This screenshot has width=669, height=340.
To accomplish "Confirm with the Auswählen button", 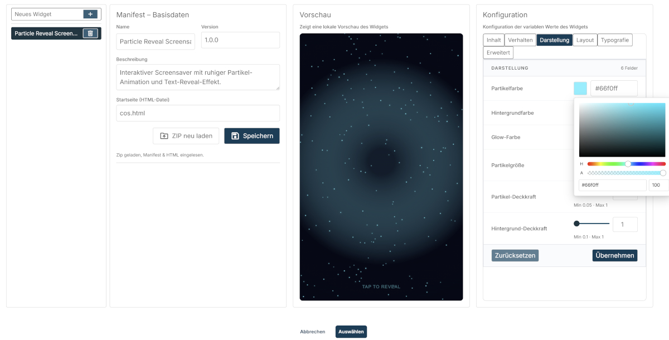I will click(x=351, y=332).
